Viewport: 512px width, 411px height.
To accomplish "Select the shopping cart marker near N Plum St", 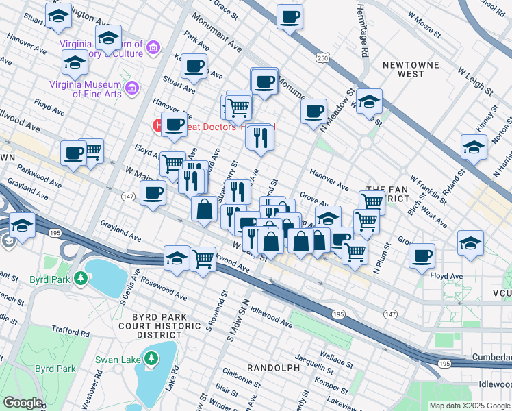I will (x=355, y=255).
